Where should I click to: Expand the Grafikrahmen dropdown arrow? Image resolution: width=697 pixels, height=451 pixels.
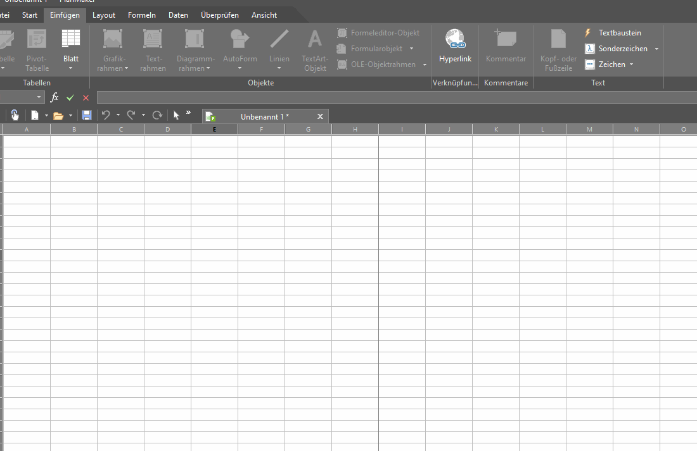click(x=127, y=68)
